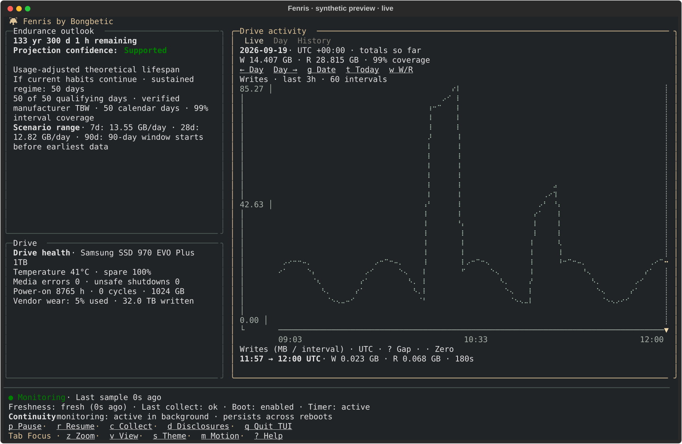Click p Pause monitoring
This screenshot has height=444, width=682.
25,427
